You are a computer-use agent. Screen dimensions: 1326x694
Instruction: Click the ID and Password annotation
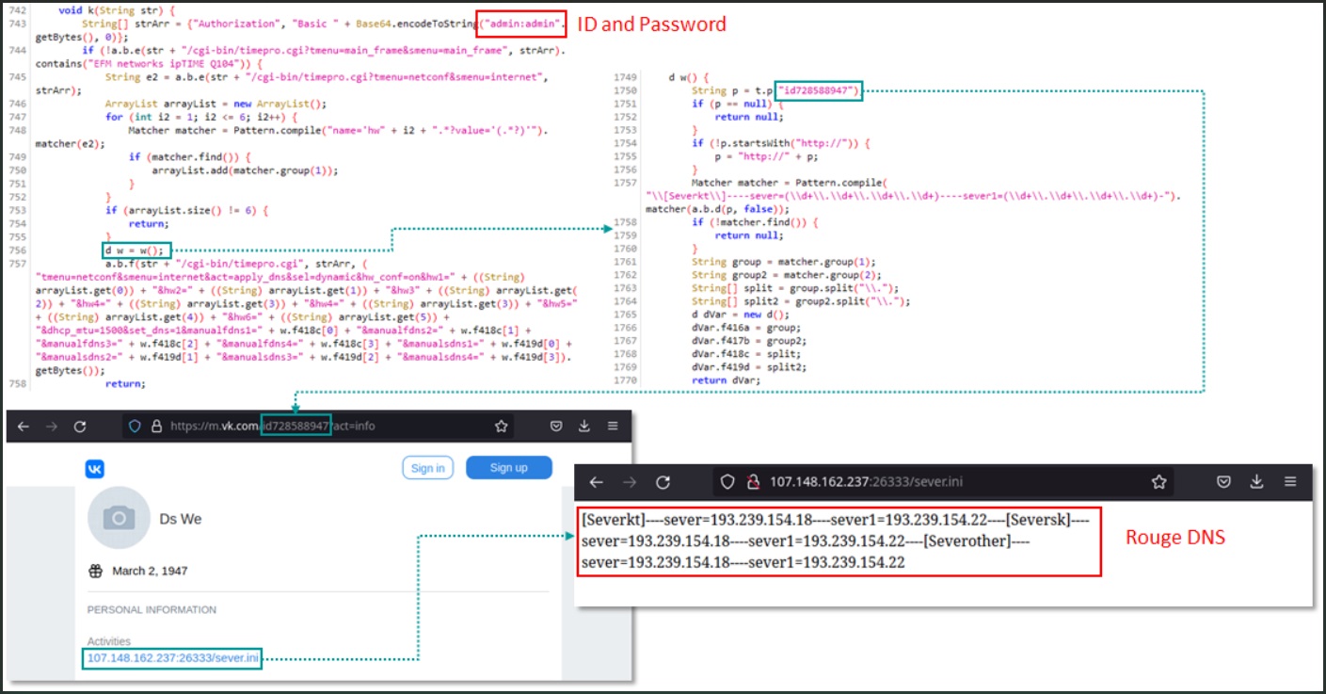tap(650, 24)
